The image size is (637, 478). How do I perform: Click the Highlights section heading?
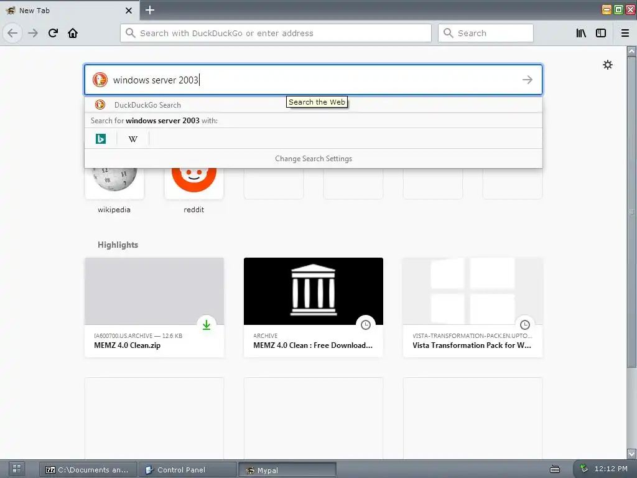pos(118,245)
